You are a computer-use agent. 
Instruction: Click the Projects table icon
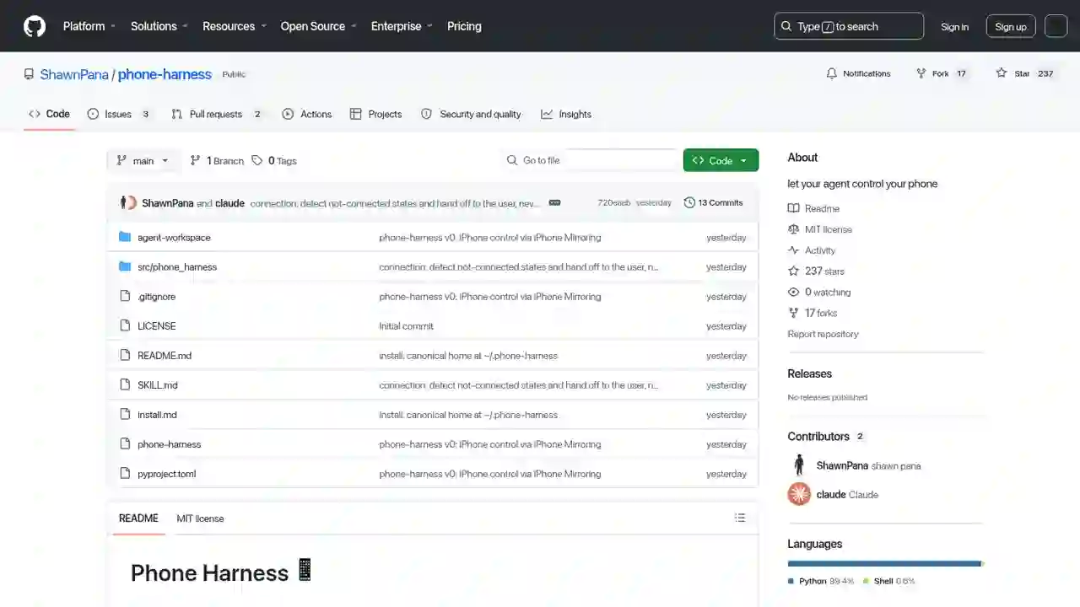point(356,114)
